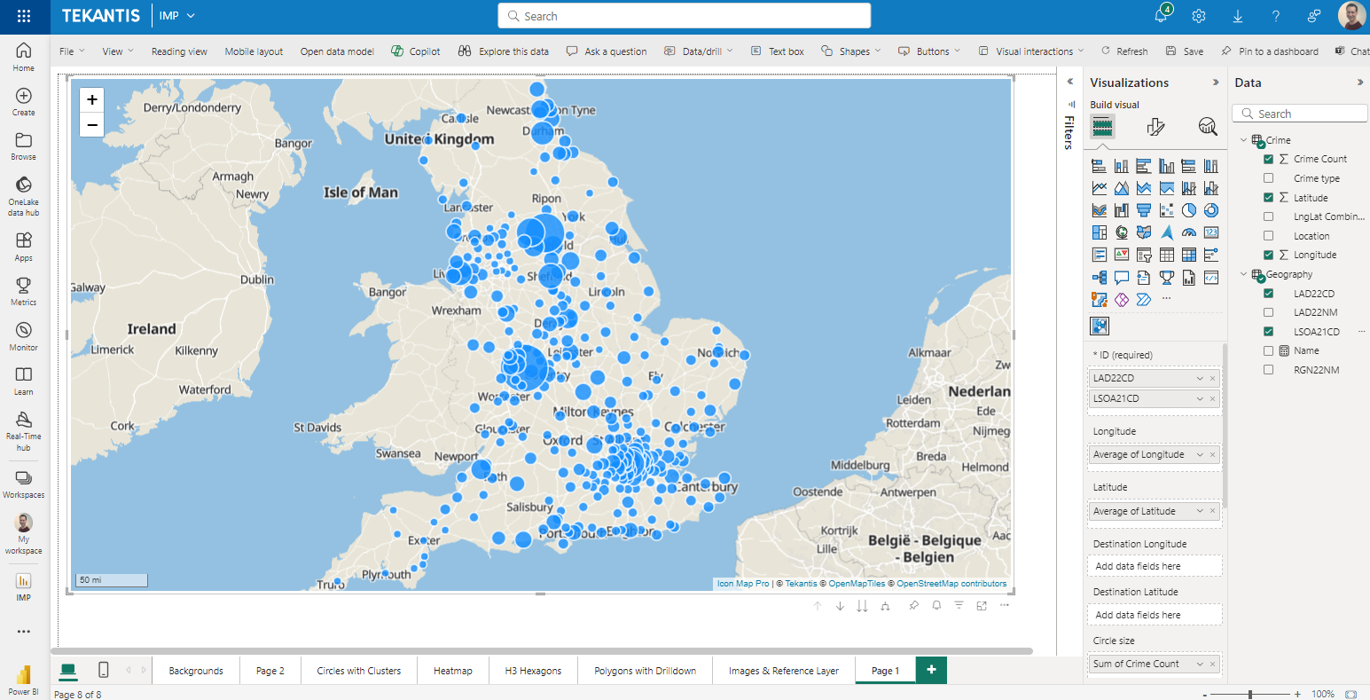Open the Average of Longitude field dropdown
The height and width of the screenshot is (700, 1370).
1200,454
